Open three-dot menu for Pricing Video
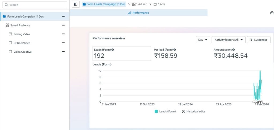274x130 pixels. point(63,34)
